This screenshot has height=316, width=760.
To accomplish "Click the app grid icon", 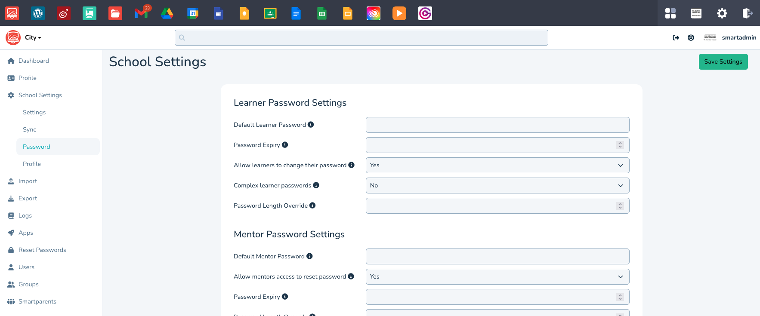I will pyautogui.click(x=670, y=13).
